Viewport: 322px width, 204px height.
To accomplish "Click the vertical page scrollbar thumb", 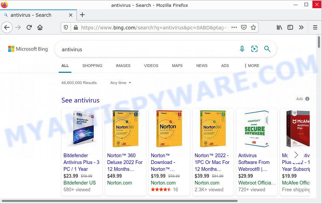I will pyautogui.click(x=319, y=42).
